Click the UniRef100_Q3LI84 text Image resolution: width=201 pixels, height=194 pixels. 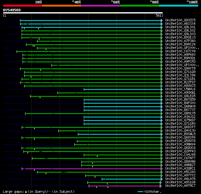click(x=180, y=76)
